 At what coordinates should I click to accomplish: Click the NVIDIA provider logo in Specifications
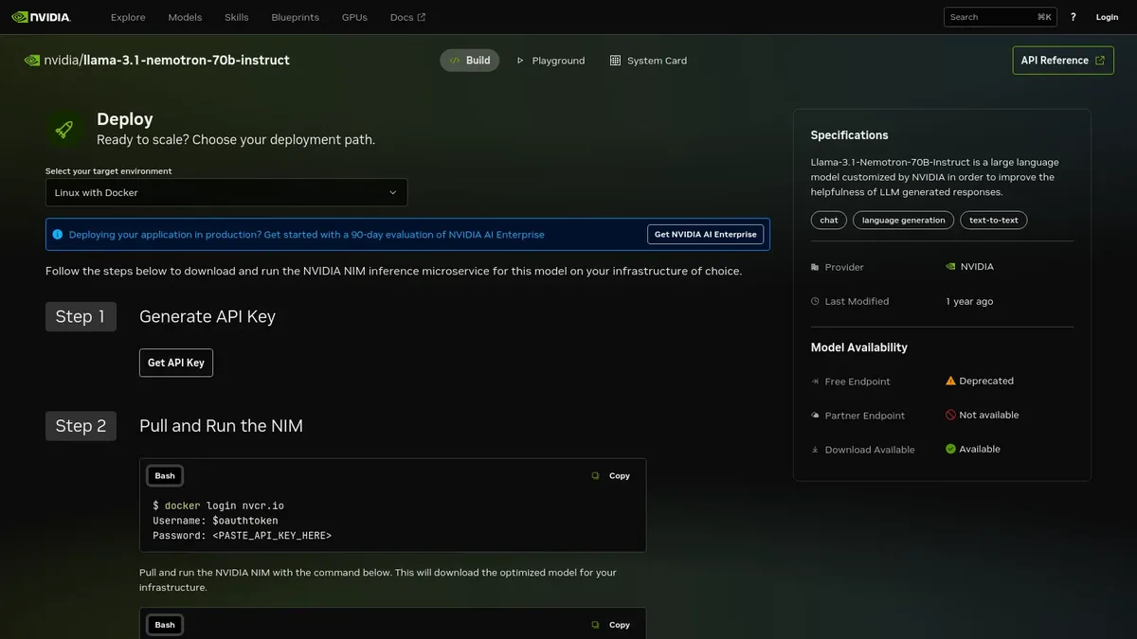950,267
